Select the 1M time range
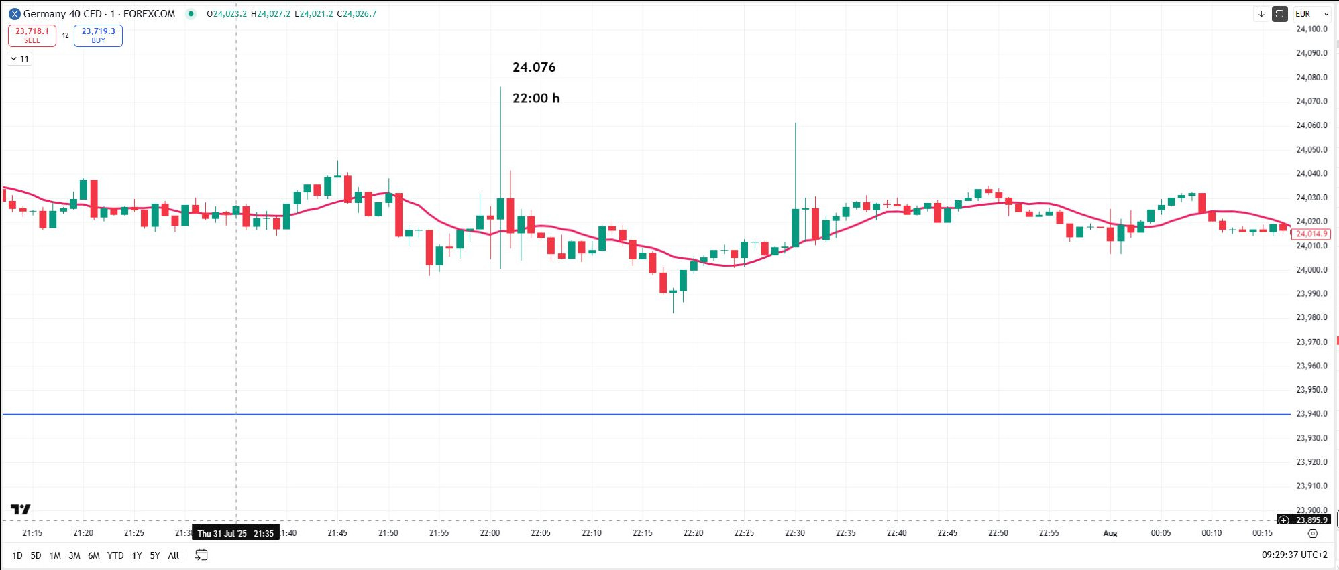Image resolution: width=1339 pixels, height=570 pixels. 55,555
